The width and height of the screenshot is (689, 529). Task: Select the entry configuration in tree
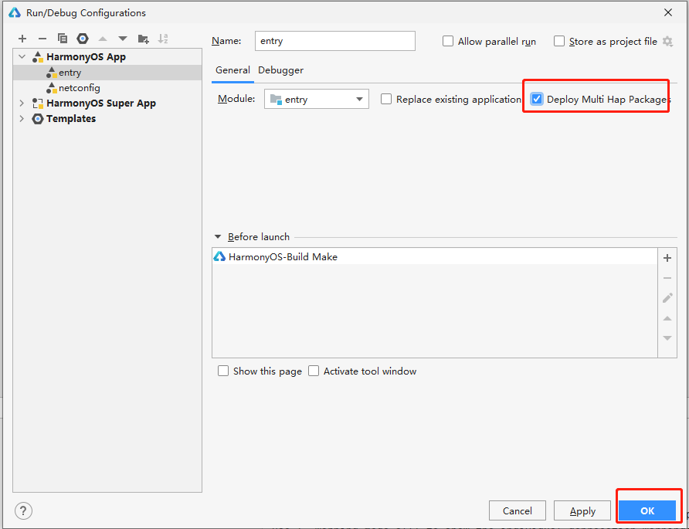[x=107, y=73]
